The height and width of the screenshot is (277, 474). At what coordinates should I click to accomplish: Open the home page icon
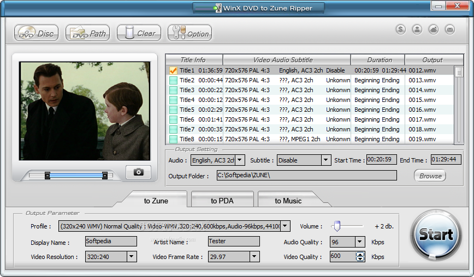433,29
